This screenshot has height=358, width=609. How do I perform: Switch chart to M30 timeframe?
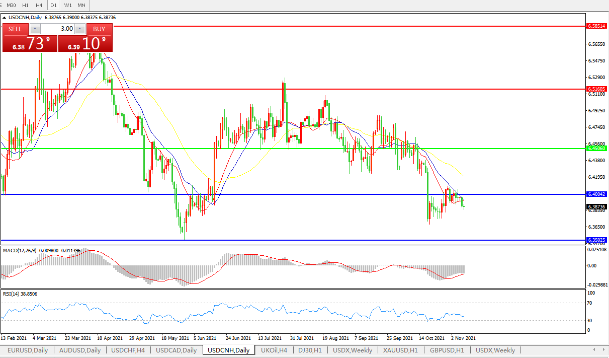pyautogui.click(x=11, y=5)
